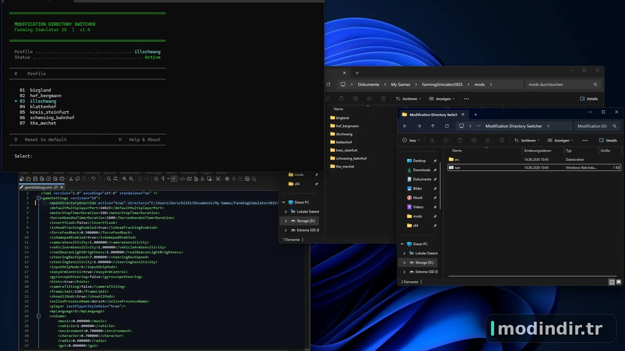Collapse the gameSettings XML node fold marker

click(39, 198)
